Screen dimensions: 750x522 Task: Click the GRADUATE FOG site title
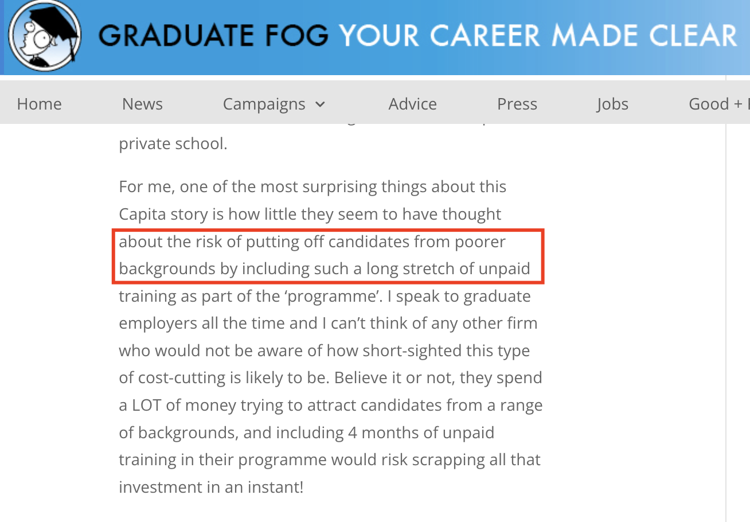tap(213, 36)
